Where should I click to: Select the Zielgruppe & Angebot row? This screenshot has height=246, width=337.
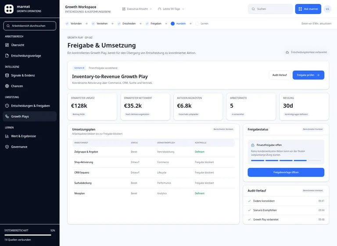154,152
